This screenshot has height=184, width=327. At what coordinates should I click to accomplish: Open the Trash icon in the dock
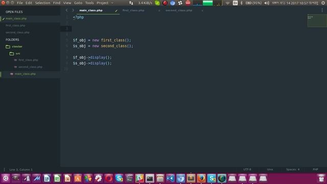(321, 178)
